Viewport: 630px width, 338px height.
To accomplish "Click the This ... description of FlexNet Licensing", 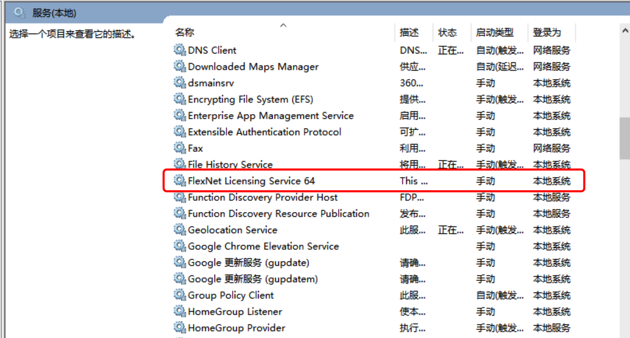I will coord(413,181).
